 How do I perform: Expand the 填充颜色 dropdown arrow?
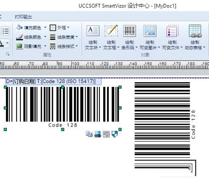click(45, 27)
